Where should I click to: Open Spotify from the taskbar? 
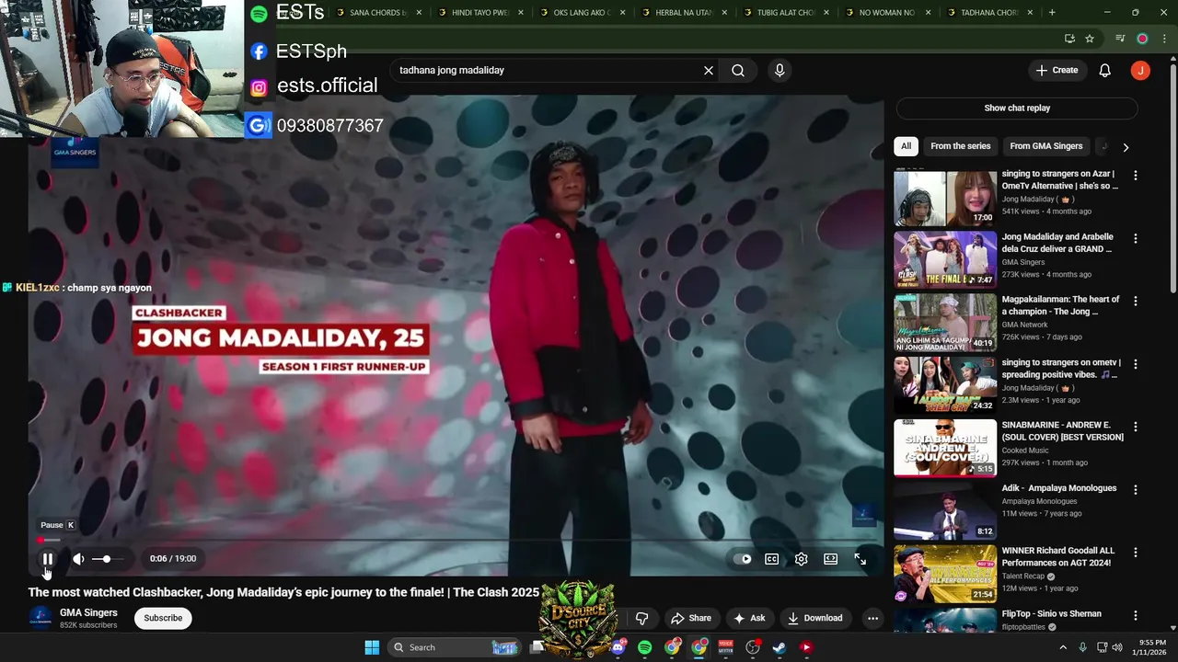[645, 647]
